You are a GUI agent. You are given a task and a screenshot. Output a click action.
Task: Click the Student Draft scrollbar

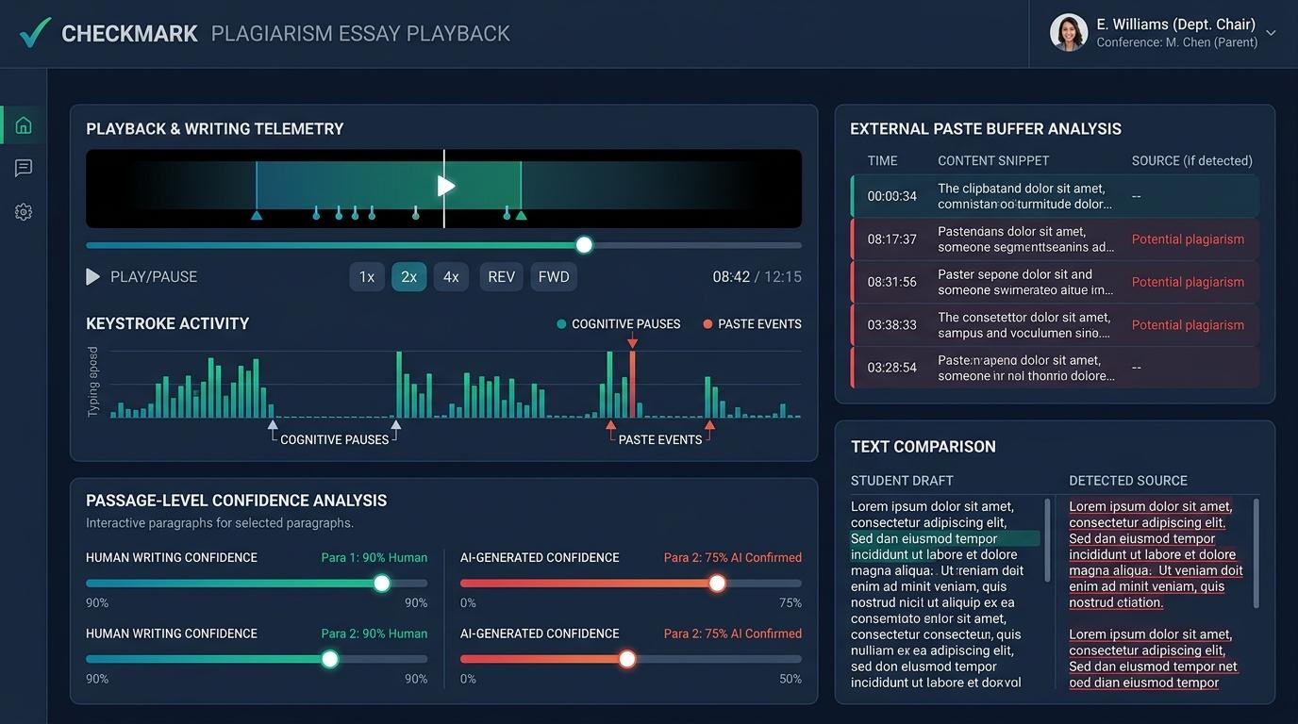(1047, 541)
